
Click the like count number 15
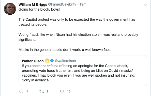pyautogui.click(x=69, y=91)
